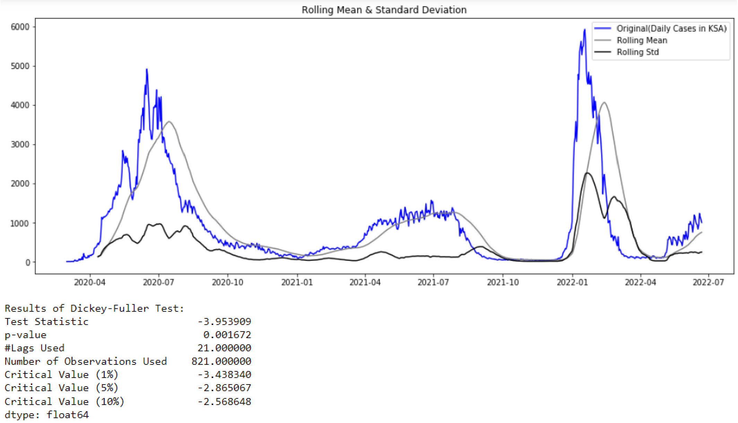Click the 2020-04 x-axis tick label

coord(89,282)
